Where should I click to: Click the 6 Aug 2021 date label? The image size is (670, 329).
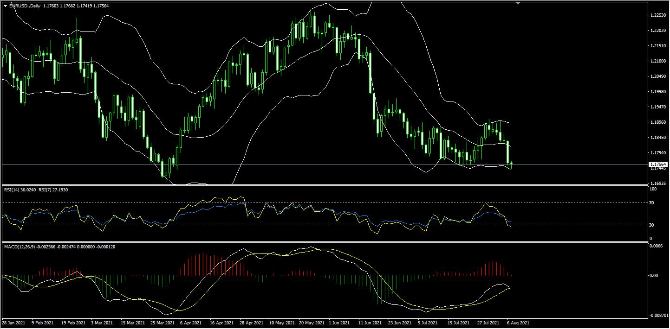point(517,322)
